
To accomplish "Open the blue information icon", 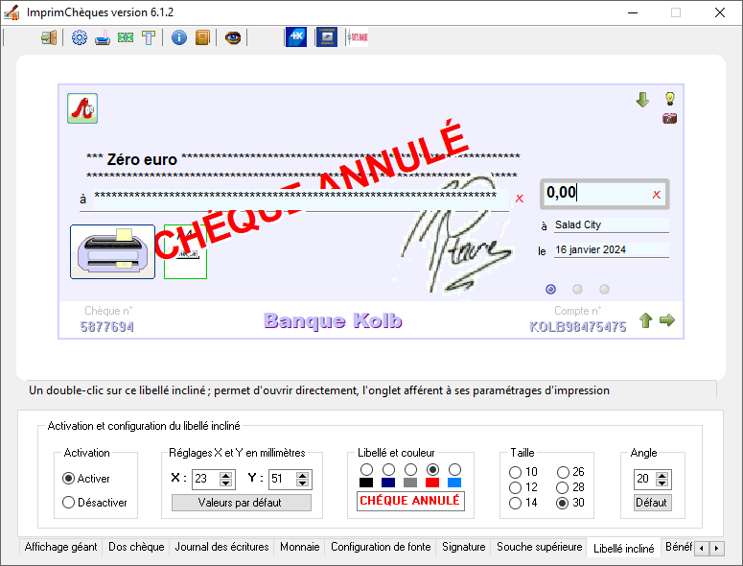I will pos(179,37).
